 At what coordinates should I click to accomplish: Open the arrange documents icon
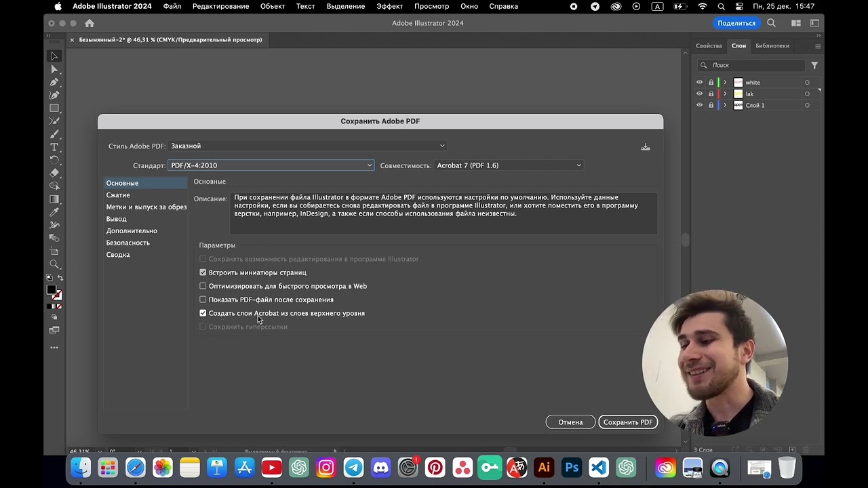click(796, 23)
